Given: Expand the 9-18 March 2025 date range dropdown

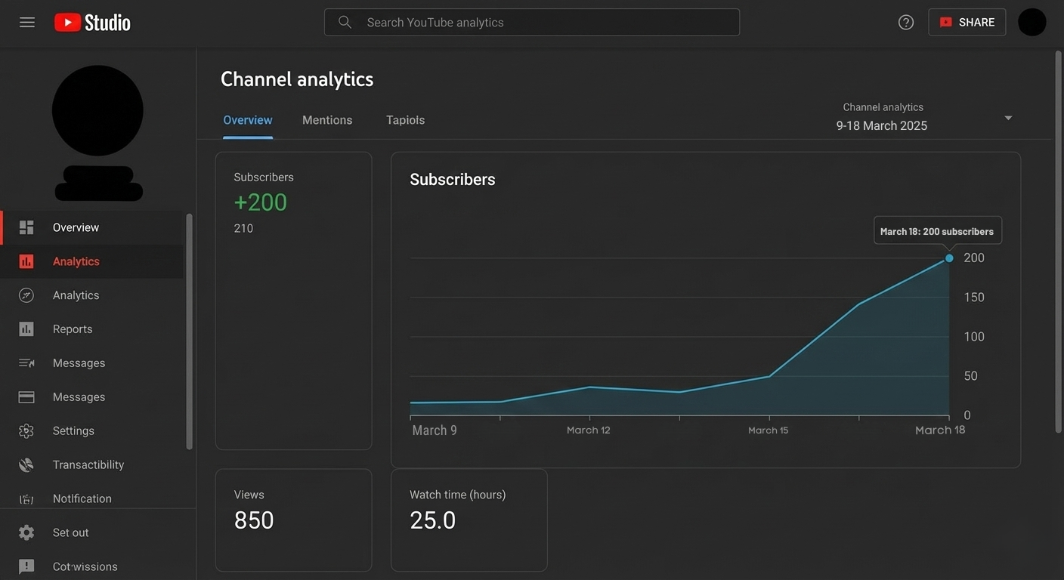Looking at the screenshot, I should click(x=1007, y=118).
